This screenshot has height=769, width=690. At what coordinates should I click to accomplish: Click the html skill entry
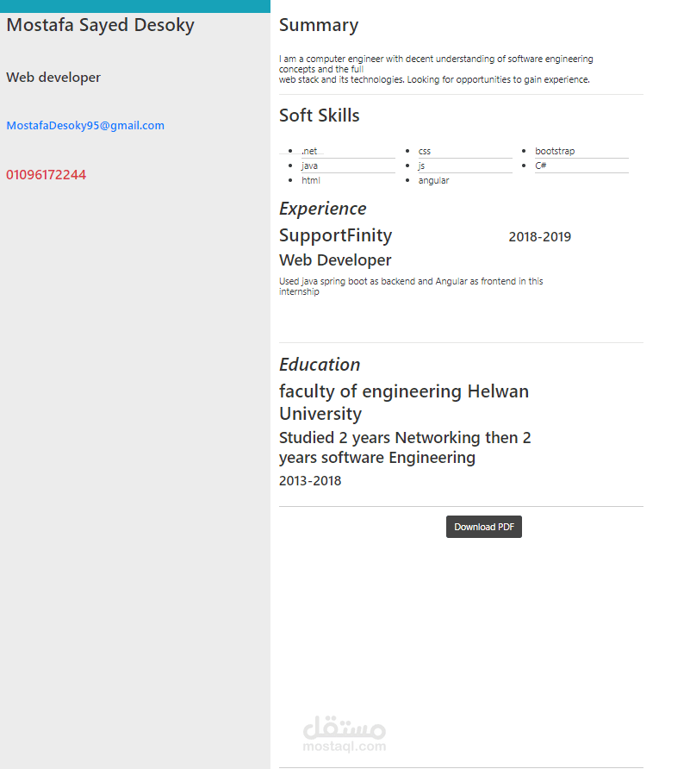[x=310, y=180]
